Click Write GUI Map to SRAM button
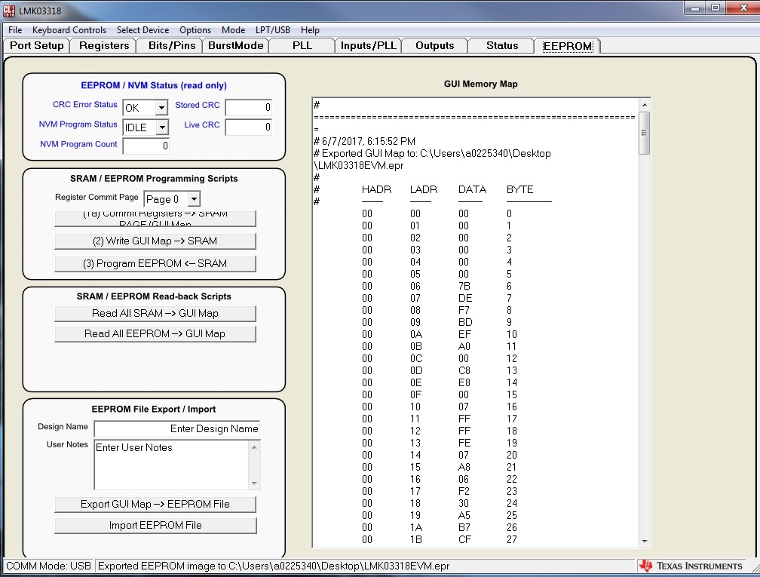Image resolution: width=760 pixels, height=577 pixels. click(155, 241)
